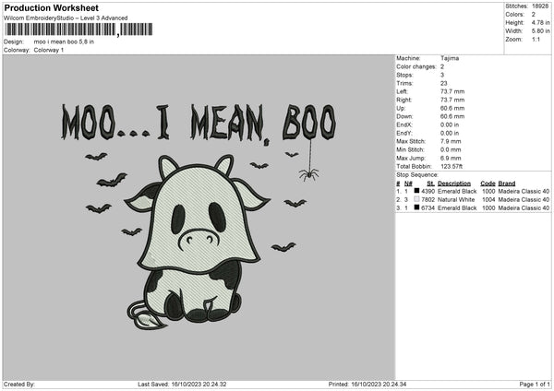This screenshot has height=391, width=554.
Task: Click the "Production Worksheet" title
Action: point(51,7)
